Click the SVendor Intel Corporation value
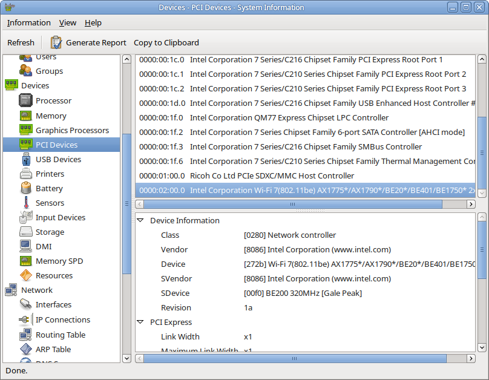 (317, 278)
